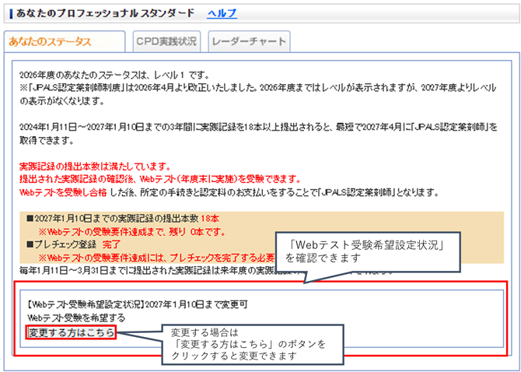Image resolution: width=521 pixels, height=372 pixels.
Task: Switch to the CPD実践状況 tab
Action: (x=166, y=41)
